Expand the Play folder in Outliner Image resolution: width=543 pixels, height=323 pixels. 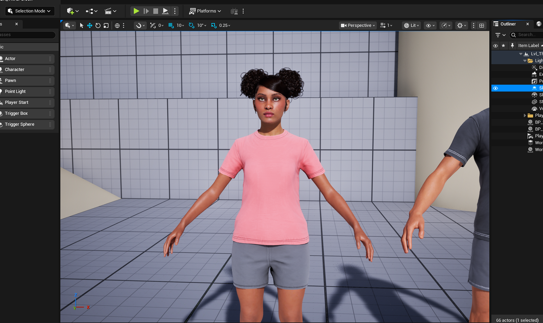pyautogui.click(x=525, y=115)
